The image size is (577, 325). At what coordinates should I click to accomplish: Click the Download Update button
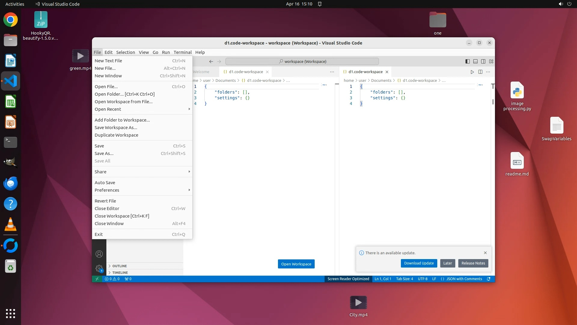(x=419, y=263)
